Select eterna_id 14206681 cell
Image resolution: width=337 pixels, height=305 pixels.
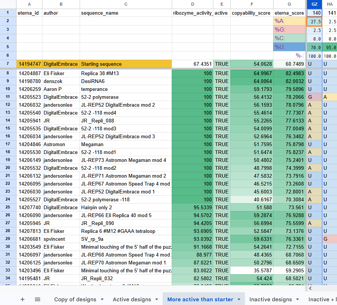pyautogui.click(x=29, y=239)
